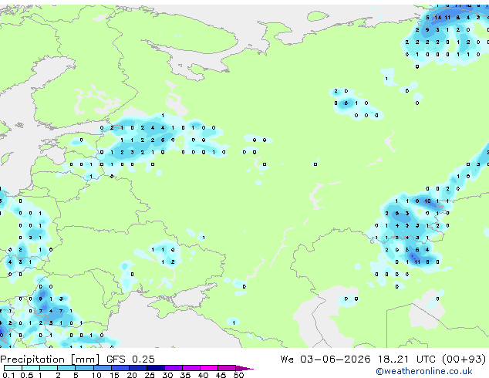Pick the 20–25 mm legend swatch
Image resolution: width=489 pixels, height=378 pixels.
[x=137, y=368]
